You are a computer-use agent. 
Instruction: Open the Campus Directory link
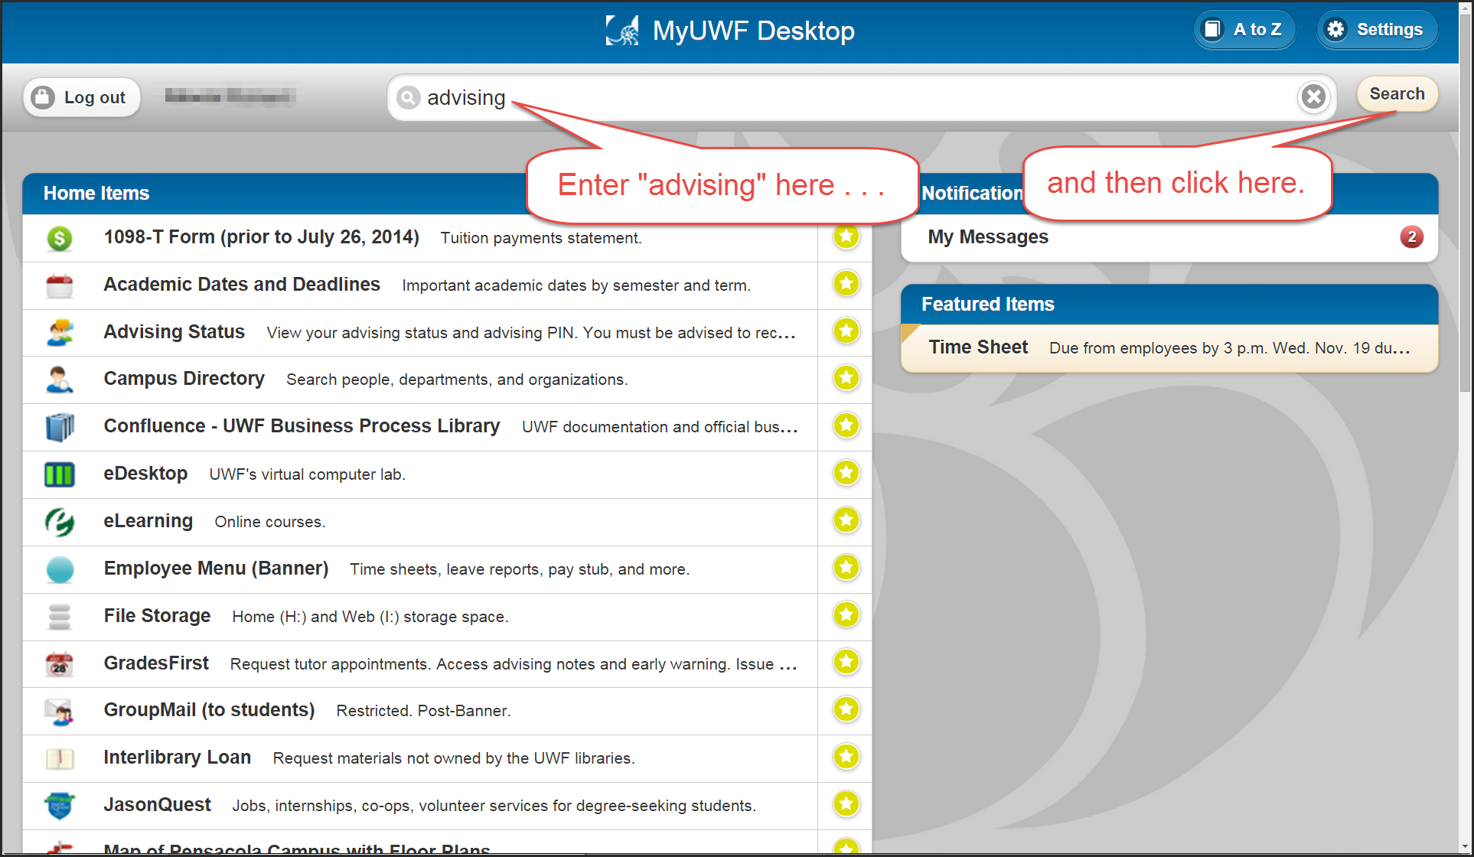(184, 379)
